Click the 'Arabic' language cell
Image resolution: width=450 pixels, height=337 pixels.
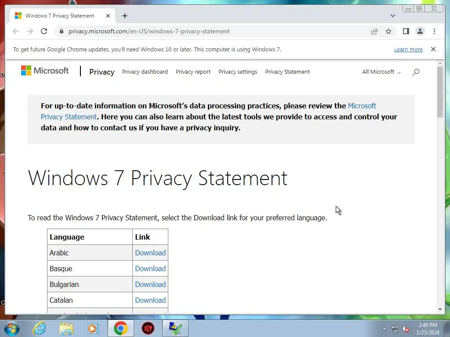click(90, 253)
